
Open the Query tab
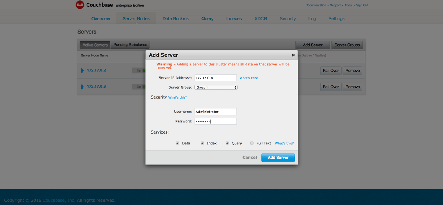(x=207, y=19)
